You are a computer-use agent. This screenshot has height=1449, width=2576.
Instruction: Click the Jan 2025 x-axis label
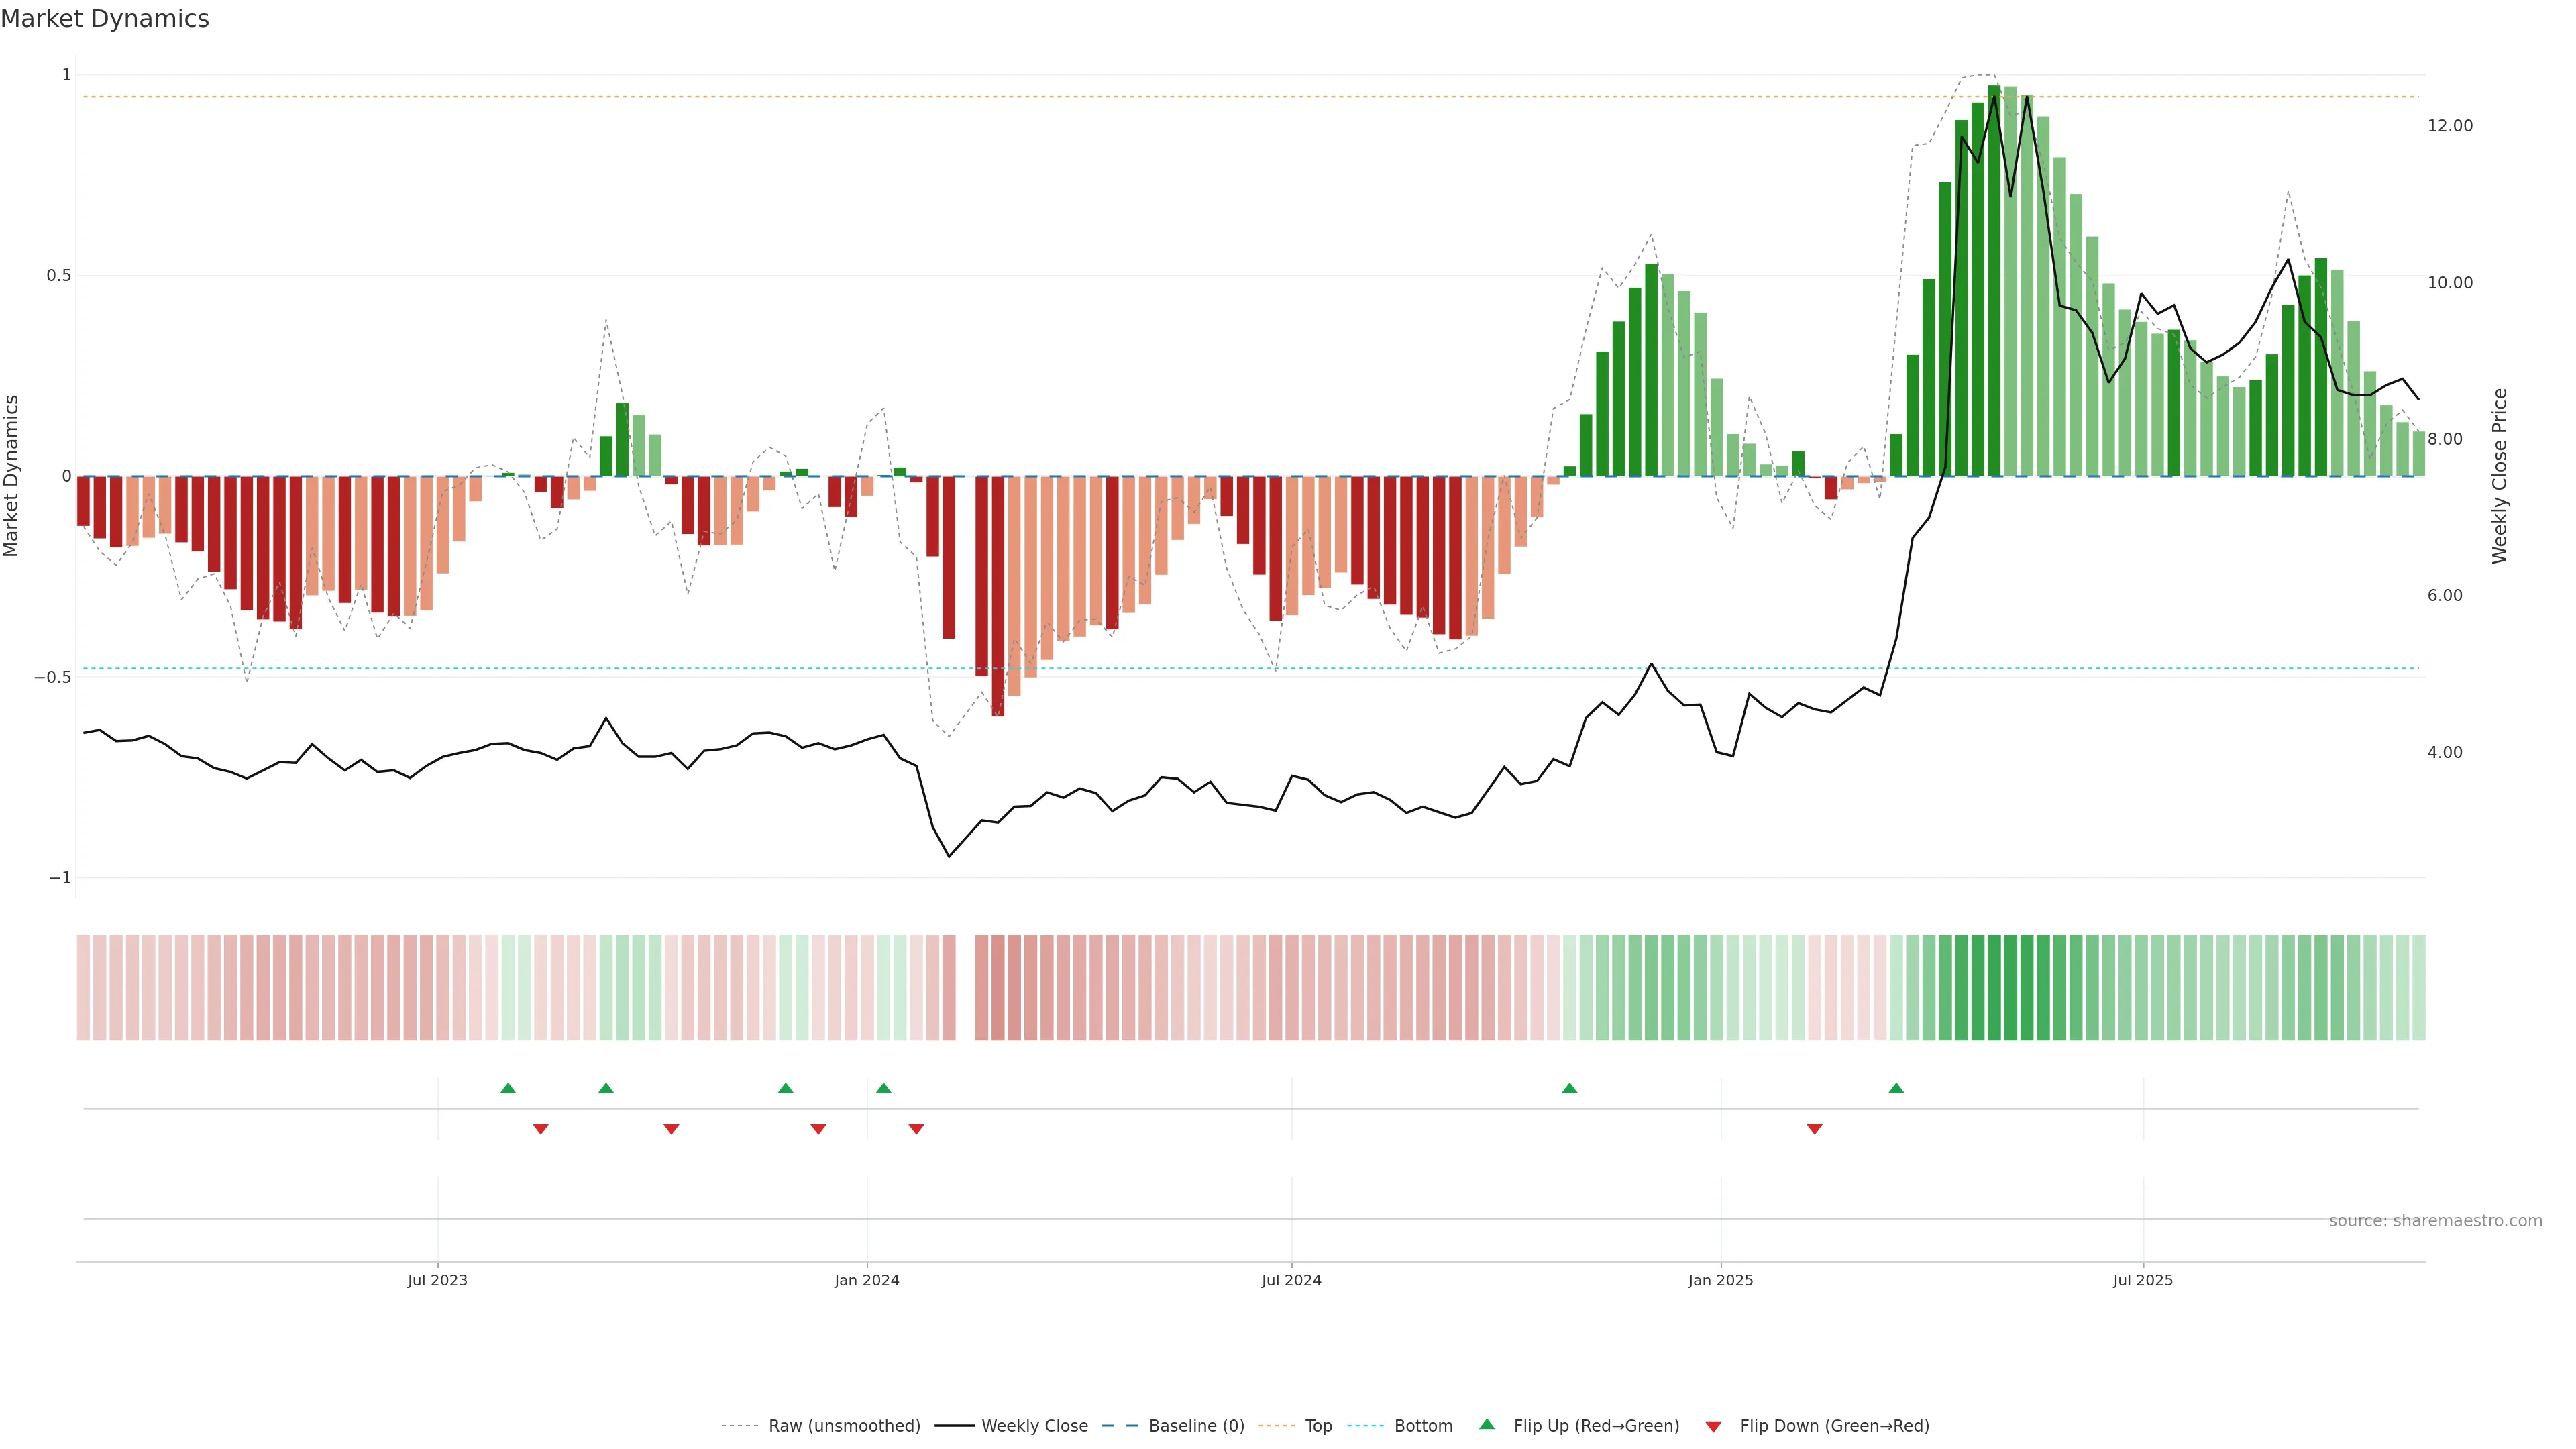(1720, 1280)
